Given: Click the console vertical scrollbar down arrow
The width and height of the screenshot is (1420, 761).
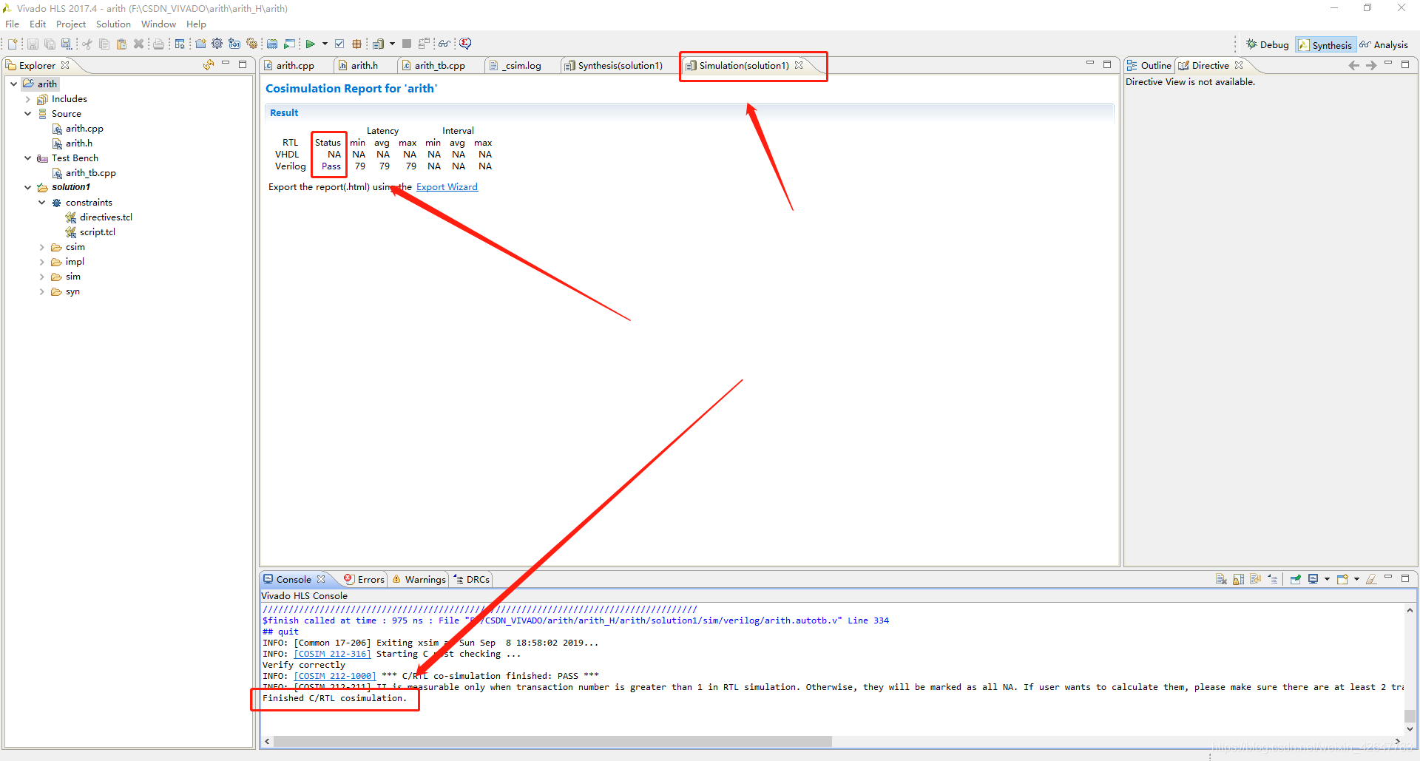Looking at the screenshot, I should coord(1410,729).
